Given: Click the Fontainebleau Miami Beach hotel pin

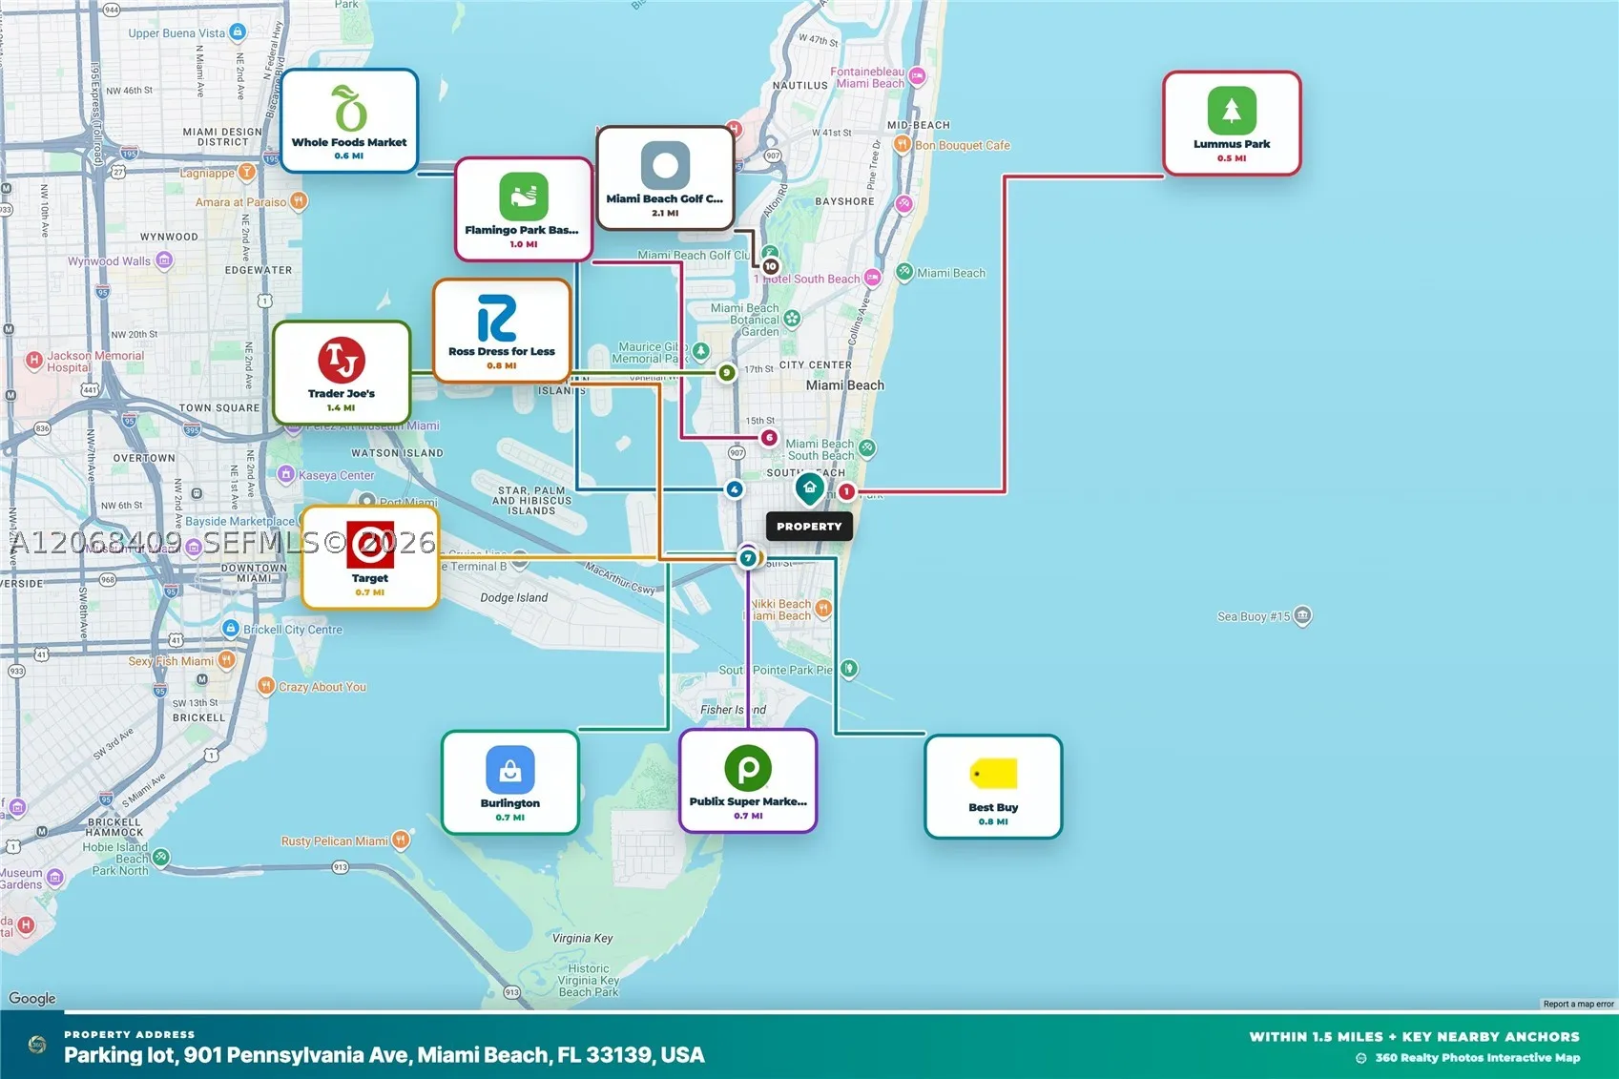Looking at the screenshot, I should (x=917, y=76).
